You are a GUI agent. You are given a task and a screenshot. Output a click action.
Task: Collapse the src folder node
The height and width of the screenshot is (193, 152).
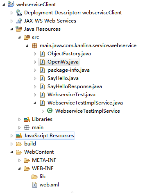coord(20,37)
